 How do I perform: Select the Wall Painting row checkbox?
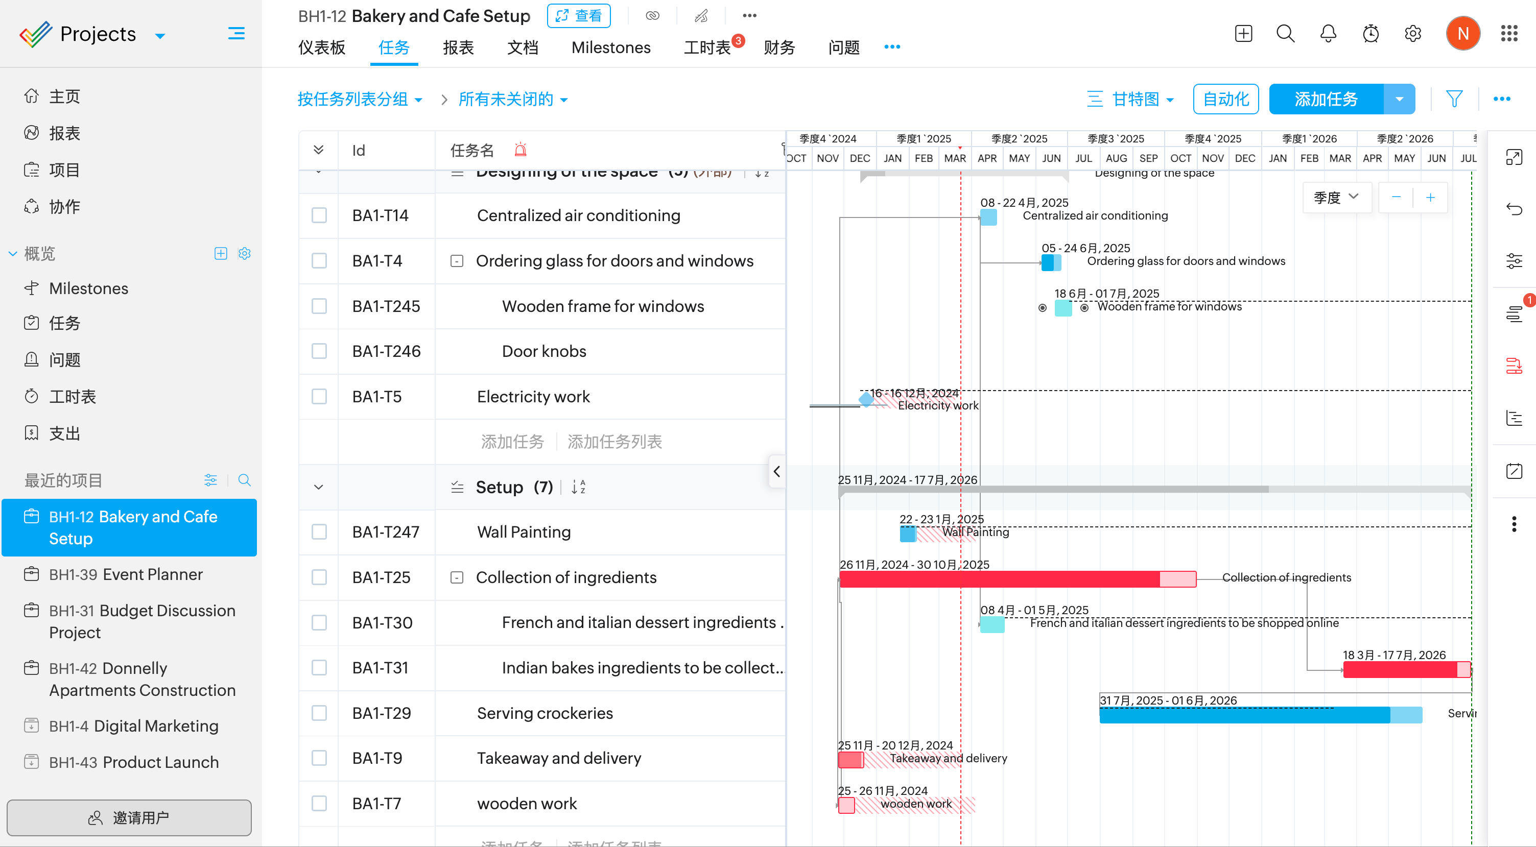(x=319, y=531)
